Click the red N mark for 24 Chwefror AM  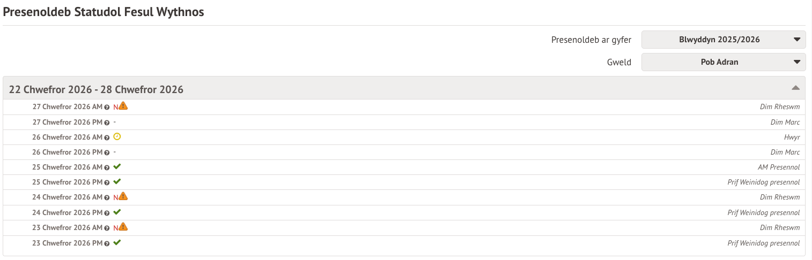(115, 197)
